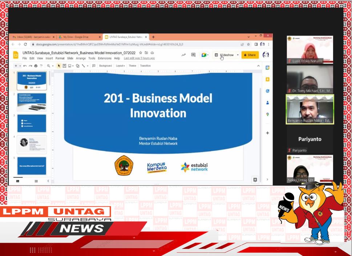The width and height of the screenshot is (352, 256).
Task: Select slide 2 thumbnail in the filmstrip
Action: click(x=32, y=102)
